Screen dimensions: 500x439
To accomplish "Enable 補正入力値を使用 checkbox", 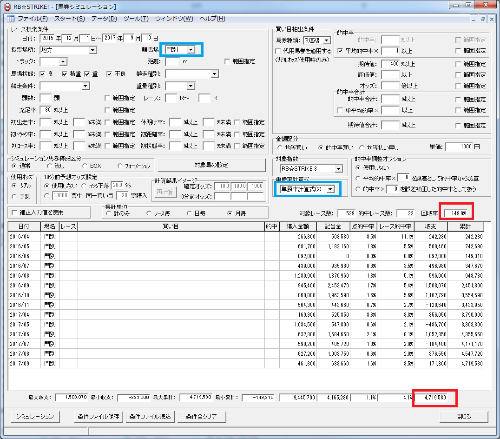I will [14, 213].
